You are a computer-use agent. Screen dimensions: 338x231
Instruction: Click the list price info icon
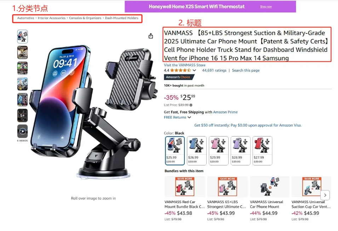click(x=191, y=105)
